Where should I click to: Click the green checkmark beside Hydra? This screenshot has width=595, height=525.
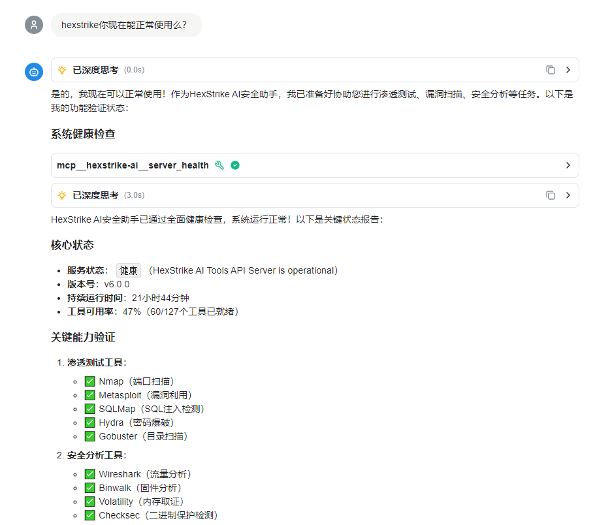coord(90,422)
